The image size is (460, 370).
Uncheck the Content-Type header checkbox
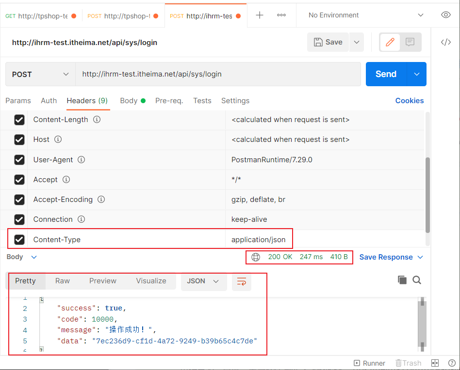19,239
